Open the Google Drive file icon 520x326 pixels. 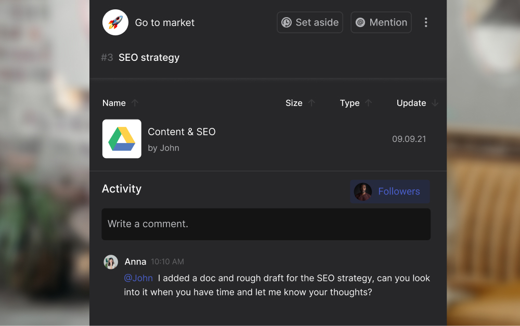point(122,139)
